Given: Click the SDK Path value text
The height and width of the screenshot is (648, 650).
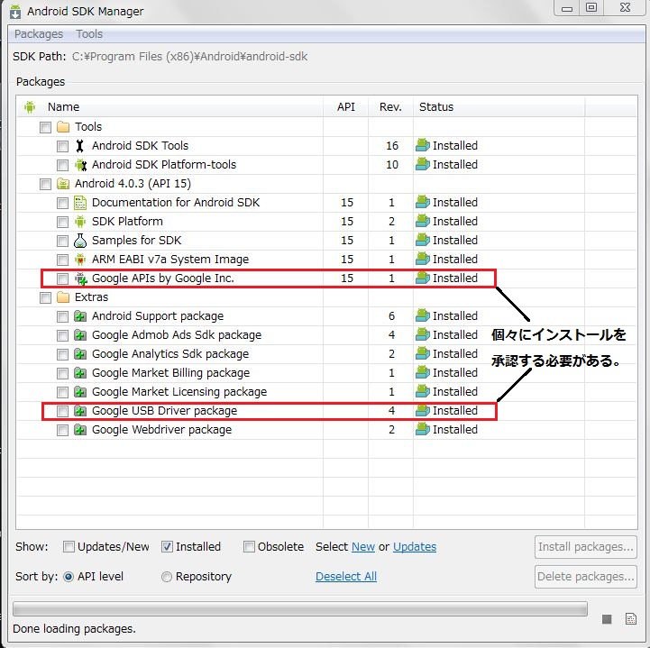Looking at the screenshot, I should click(x=190, y=57).
